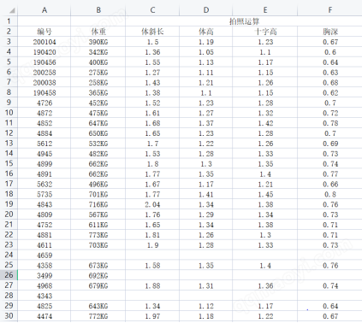Select column F header
The width and height of the screenshot is (362, 323).
pyautogui.click(x=329, y=10)
